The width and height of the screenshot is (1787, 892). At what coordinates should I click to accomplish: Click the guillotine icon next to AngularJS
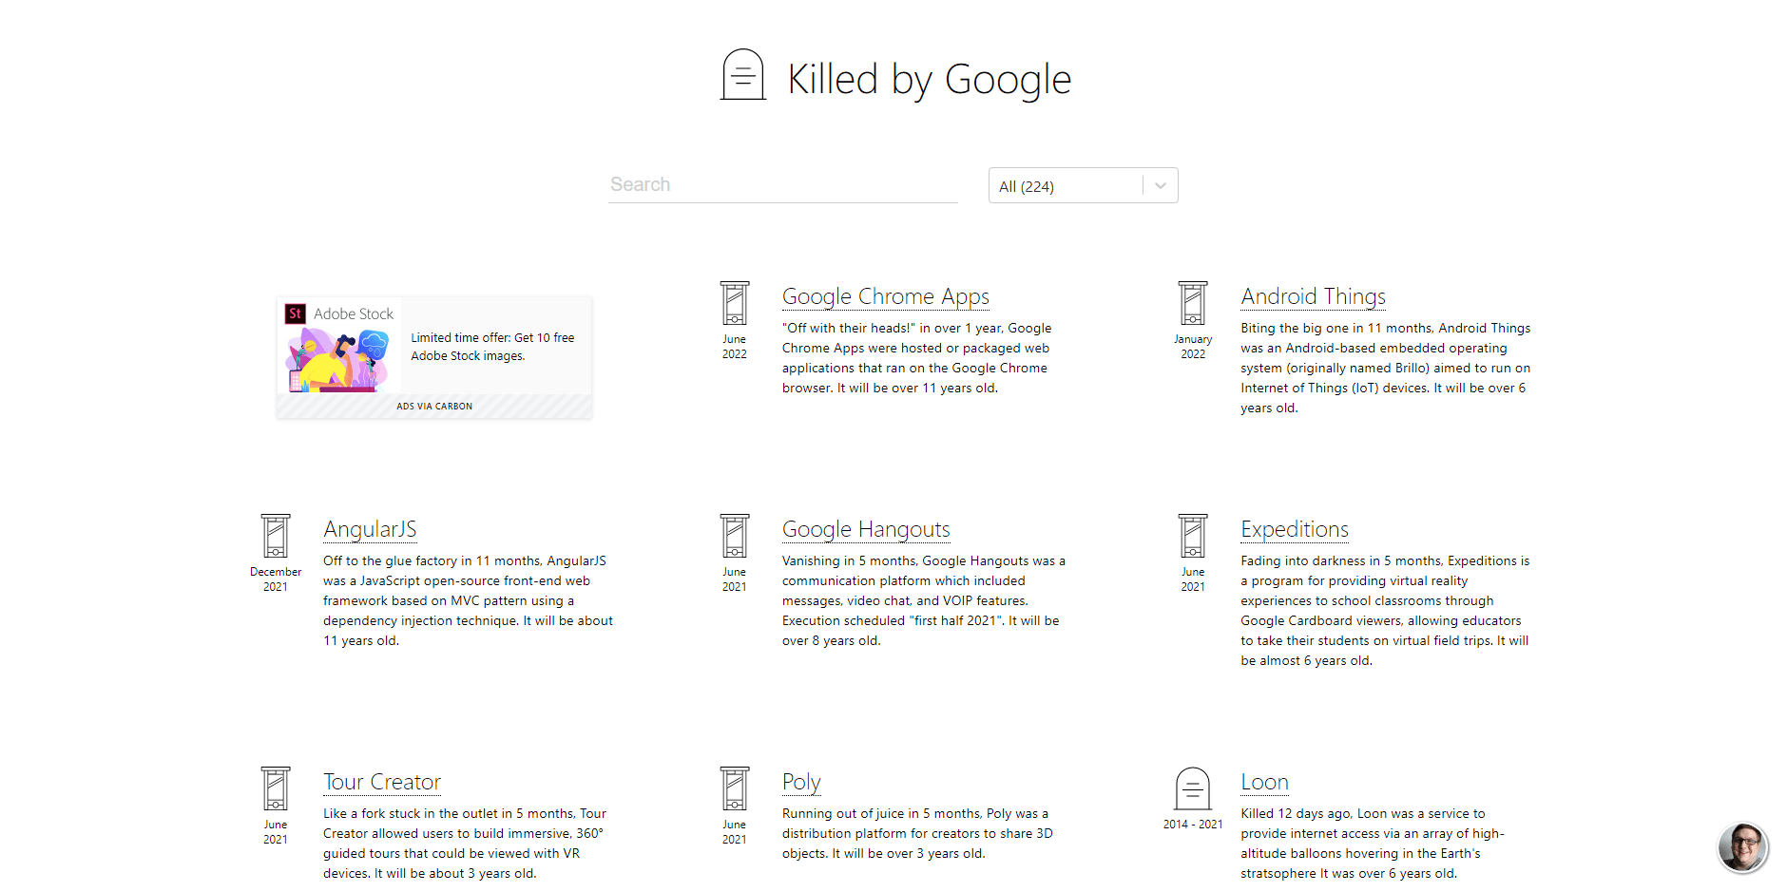[276, 536]
